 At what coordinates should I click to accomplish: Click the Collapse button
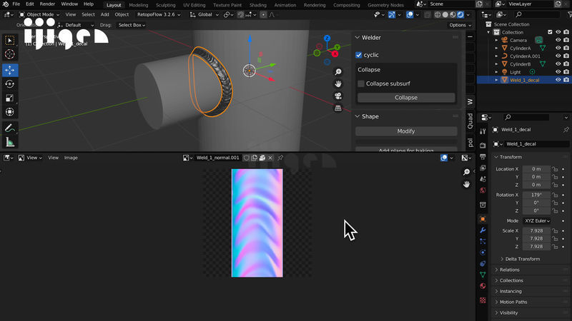(406, 98)
